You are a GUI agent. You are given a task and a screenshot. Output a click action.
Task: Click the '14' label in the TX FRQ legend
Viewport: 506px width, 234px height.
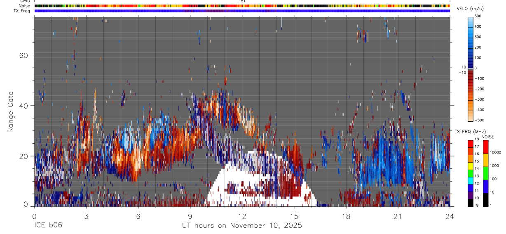[x=477, y=169]
